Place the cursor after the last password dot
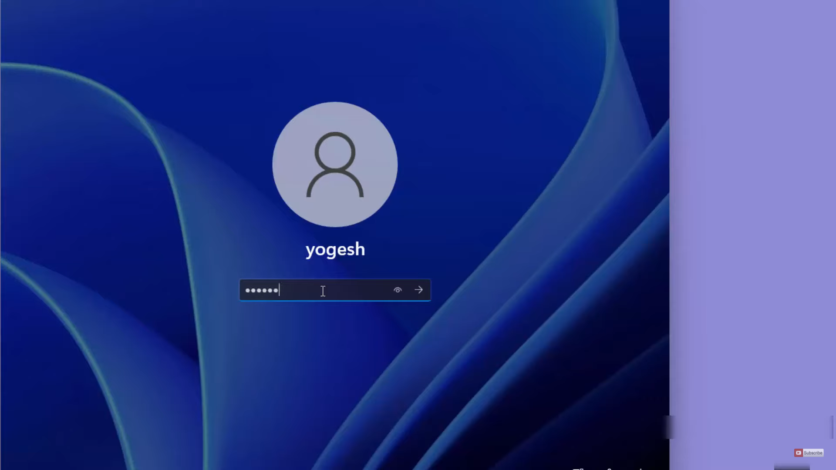 pyautogui.click(x=279, y=290)
